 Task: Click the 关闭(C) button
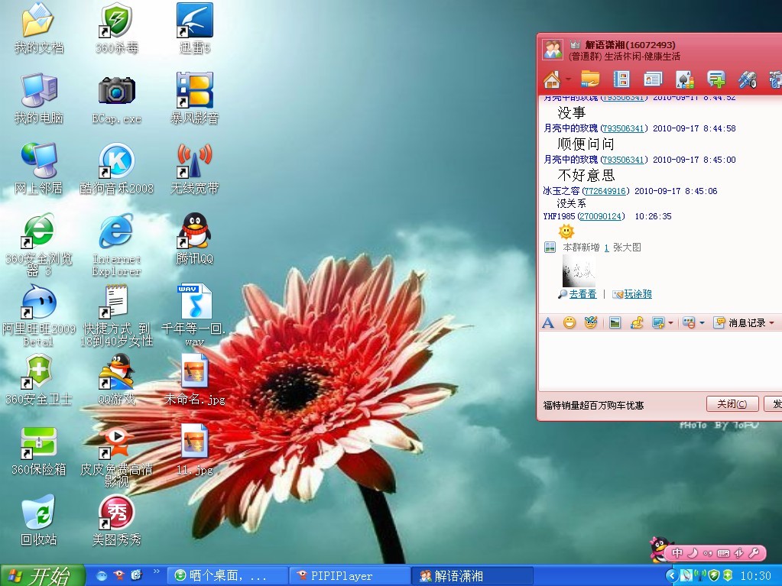tap(732, 404)
